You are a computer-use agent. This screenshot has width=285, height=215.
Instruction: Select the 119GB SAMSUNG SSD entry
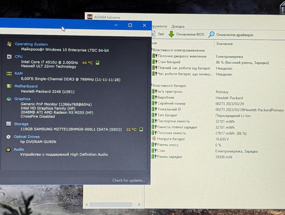click(71, 129)
